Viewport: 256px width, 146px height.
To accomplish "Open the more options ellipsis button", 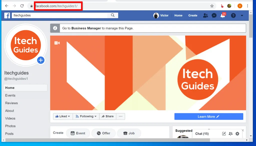I will pyautogui.click(x=120, y=116).
